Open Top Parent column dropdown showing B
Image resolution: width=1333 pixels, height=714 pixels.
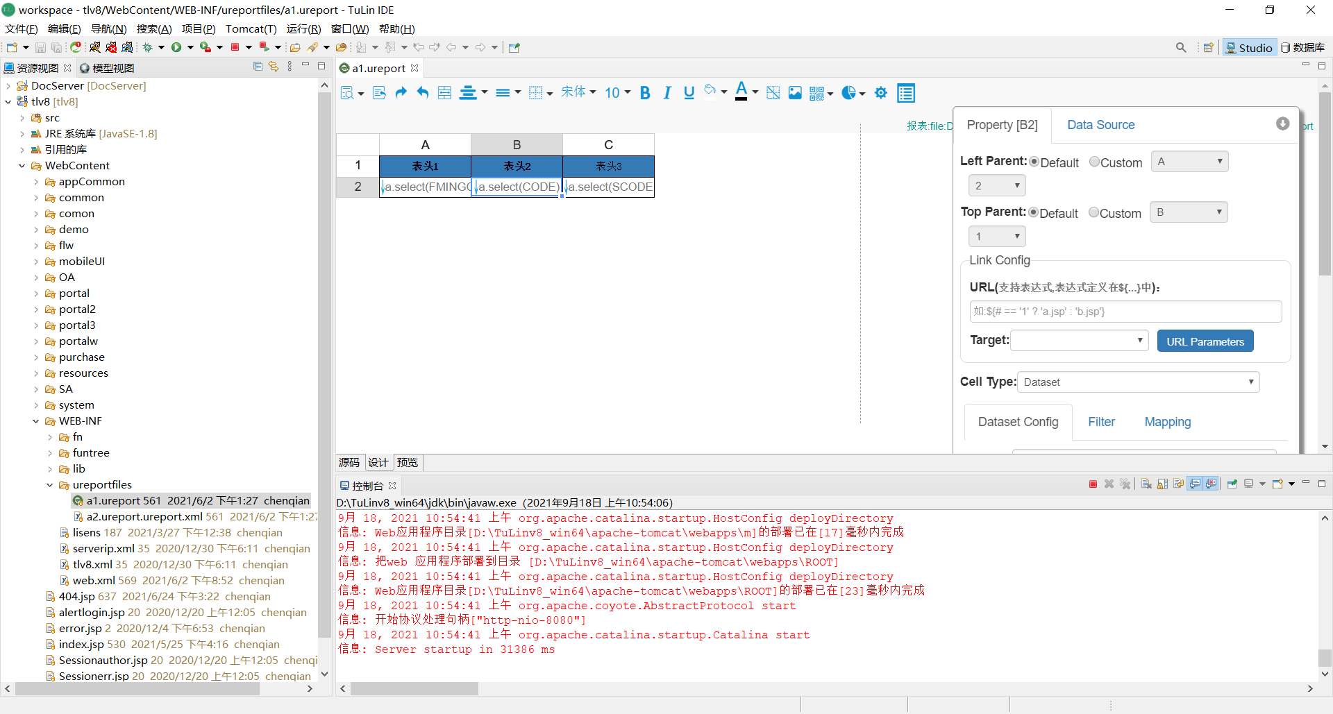tap(1189, 212)
